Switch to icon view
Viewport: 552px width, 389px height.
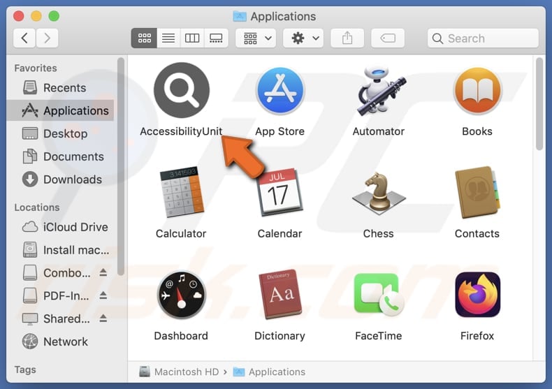pyautogui.click(x=145, y=38)
